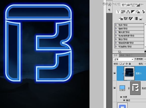
Task: Select the blue fill color swatch thumbnail
Action: [x=122, y=88]
